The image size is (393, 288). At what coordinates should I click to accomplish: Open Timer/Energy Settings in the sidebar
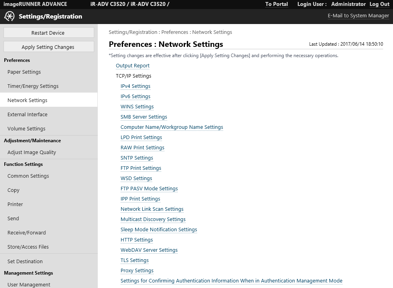(33, 86)
